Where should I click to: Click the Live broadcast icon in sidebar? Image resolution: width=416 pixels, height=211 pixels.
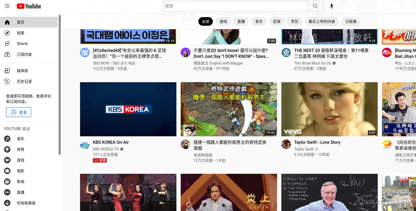(7, 192)
